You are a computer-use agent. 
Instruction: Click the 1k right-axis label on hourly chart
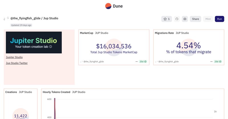tap(215, 111)
